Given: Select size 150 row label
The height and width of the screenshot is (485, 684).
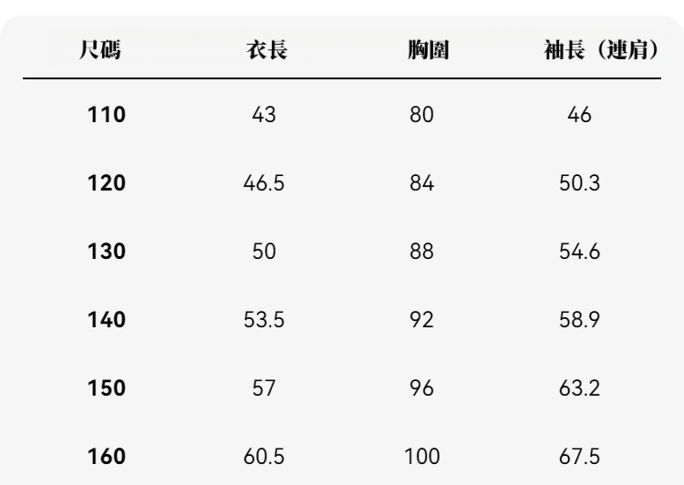Looking at the screenshot, I should [x=106, y=388].
